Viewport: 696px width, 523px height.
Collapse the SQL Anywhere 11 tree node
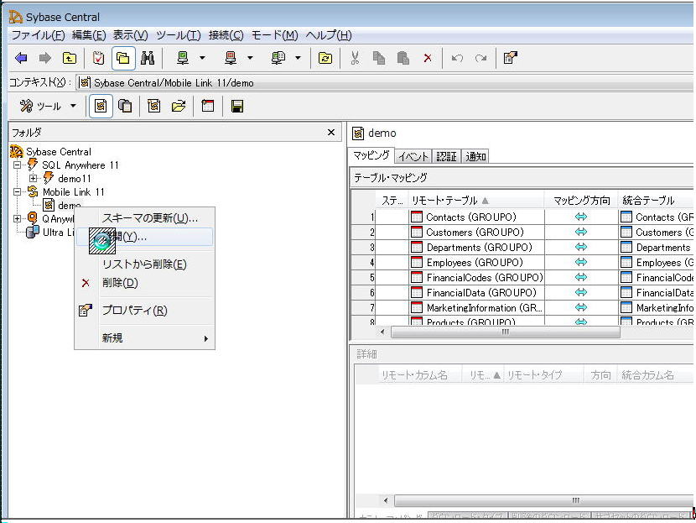tap(18, 165)
